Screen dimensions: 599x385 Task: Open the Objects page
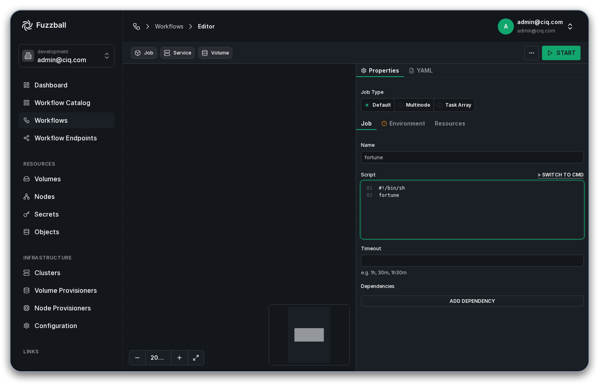click(x=66, y=232)
